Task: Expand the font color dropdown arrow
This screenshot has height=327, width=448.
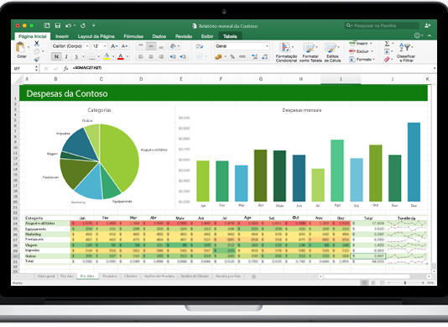Action: [128, 56]
